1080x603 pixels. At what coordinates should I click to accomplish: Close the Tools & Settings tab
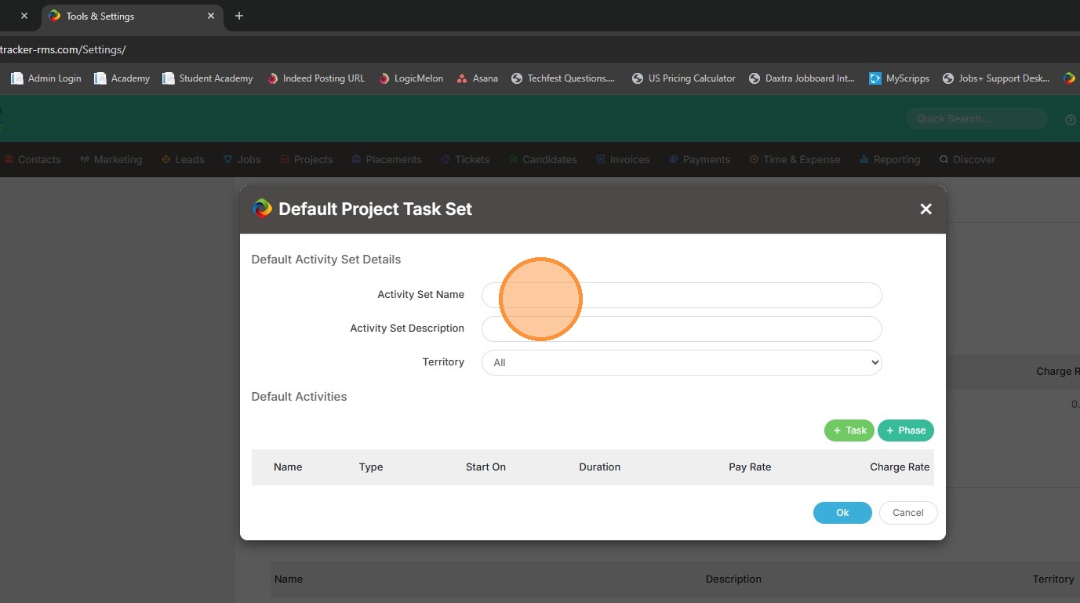tap(211, 16)
